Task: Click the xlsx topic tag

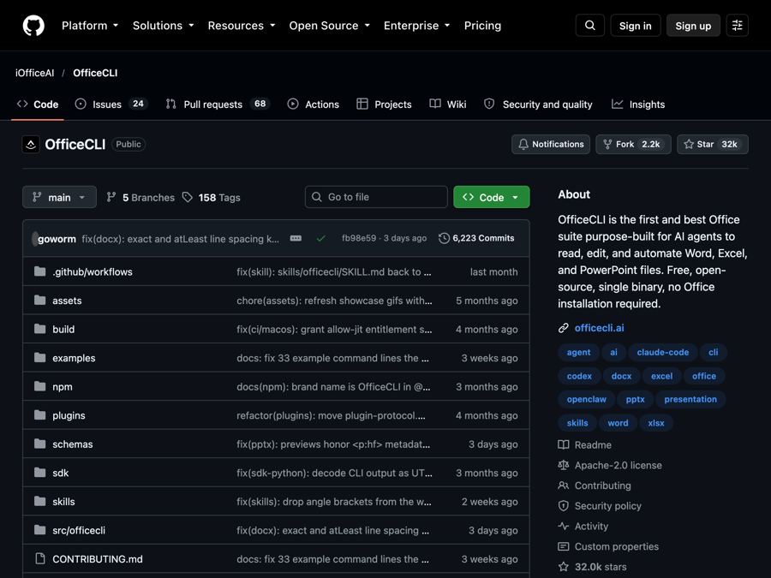Action: tap(656, 423)
